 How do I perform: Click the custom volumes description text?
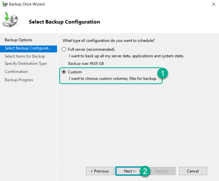tap(113, 79)
